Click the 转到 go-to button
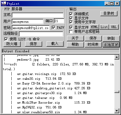The height and width of the screenshot is (115, 121). 111,39
